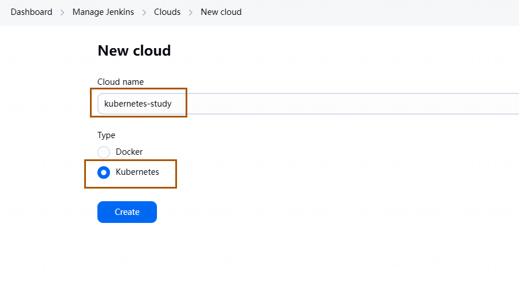Open the Clouds breadcrumb link
The image size is (519, 286).
[167, 12]
